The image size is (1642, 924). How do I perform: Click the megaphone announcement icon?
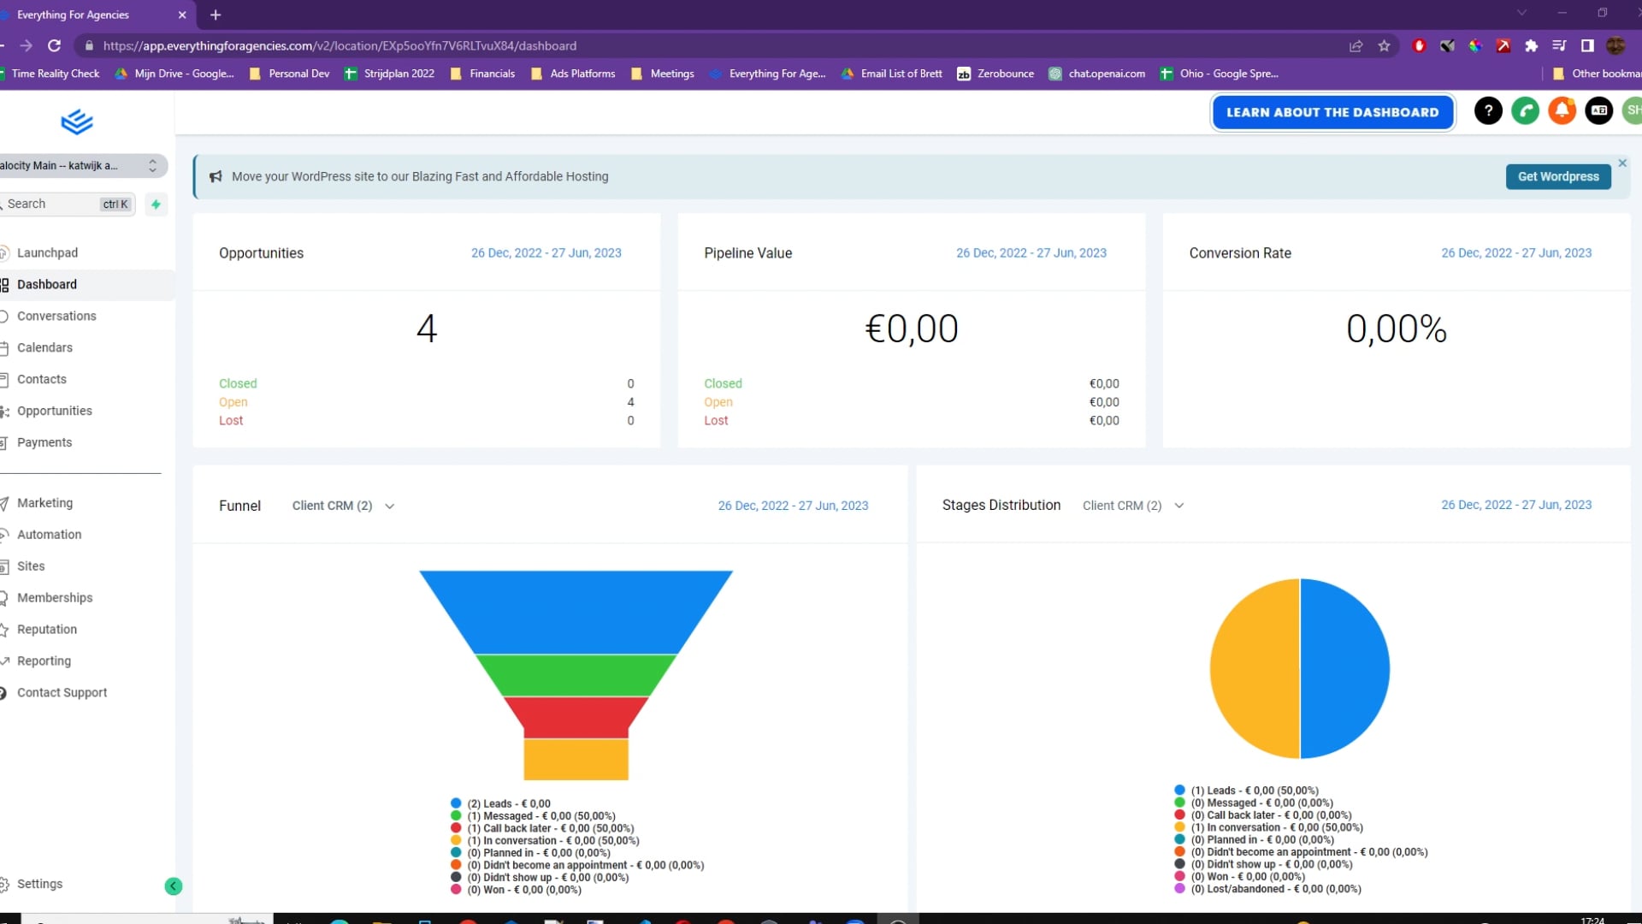(216, 176)
